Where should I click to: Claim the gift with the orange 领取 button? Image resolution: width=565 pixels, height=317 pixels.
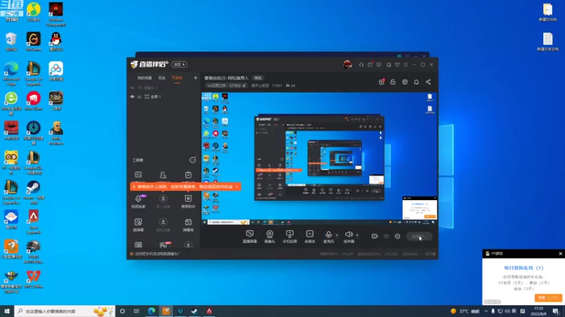point(548,297)
